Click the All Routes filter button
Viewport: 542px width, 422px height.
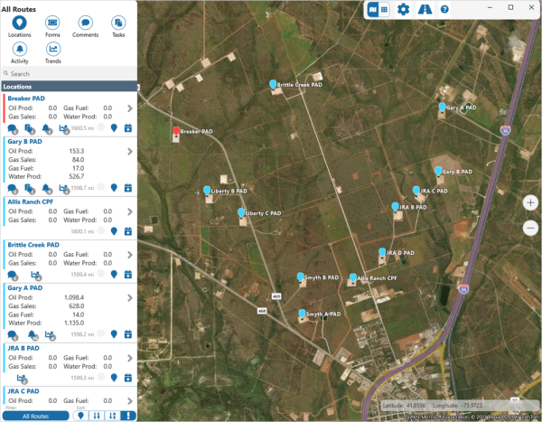tap(34, 416)
